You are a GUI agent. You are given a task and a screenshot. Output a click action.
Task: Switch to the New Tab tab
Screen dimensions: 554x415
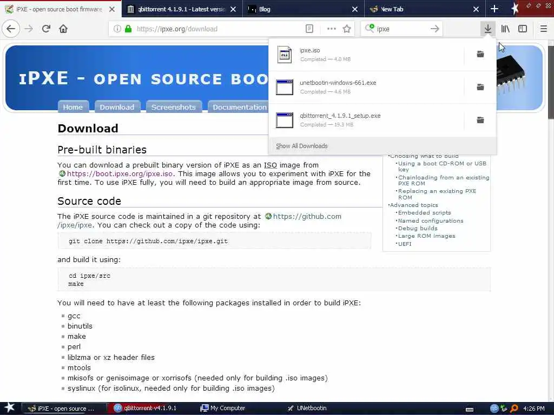coord(424,9)
